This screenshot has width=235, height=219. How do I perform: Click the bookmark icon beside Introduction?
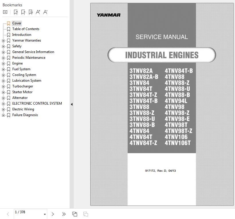click(x=9, y=35)
